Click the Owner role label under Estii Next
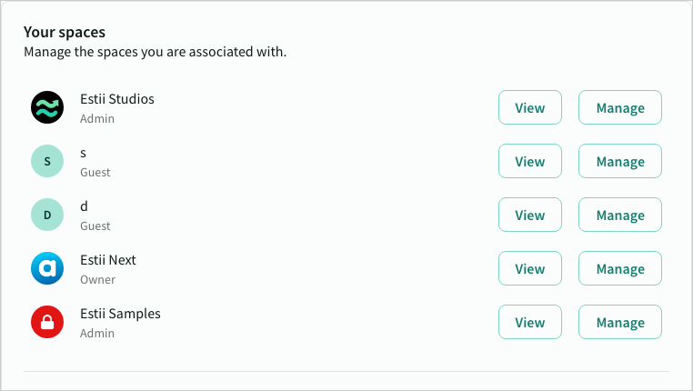 pos(97,280)
